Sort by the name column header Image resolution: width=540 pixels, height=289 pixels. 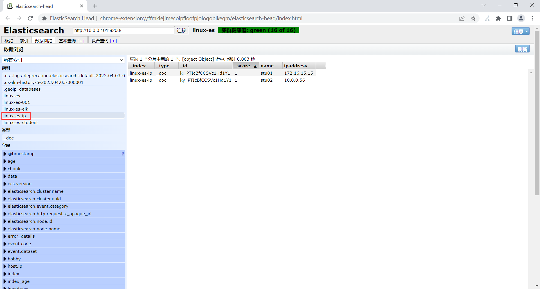[271, 66]
